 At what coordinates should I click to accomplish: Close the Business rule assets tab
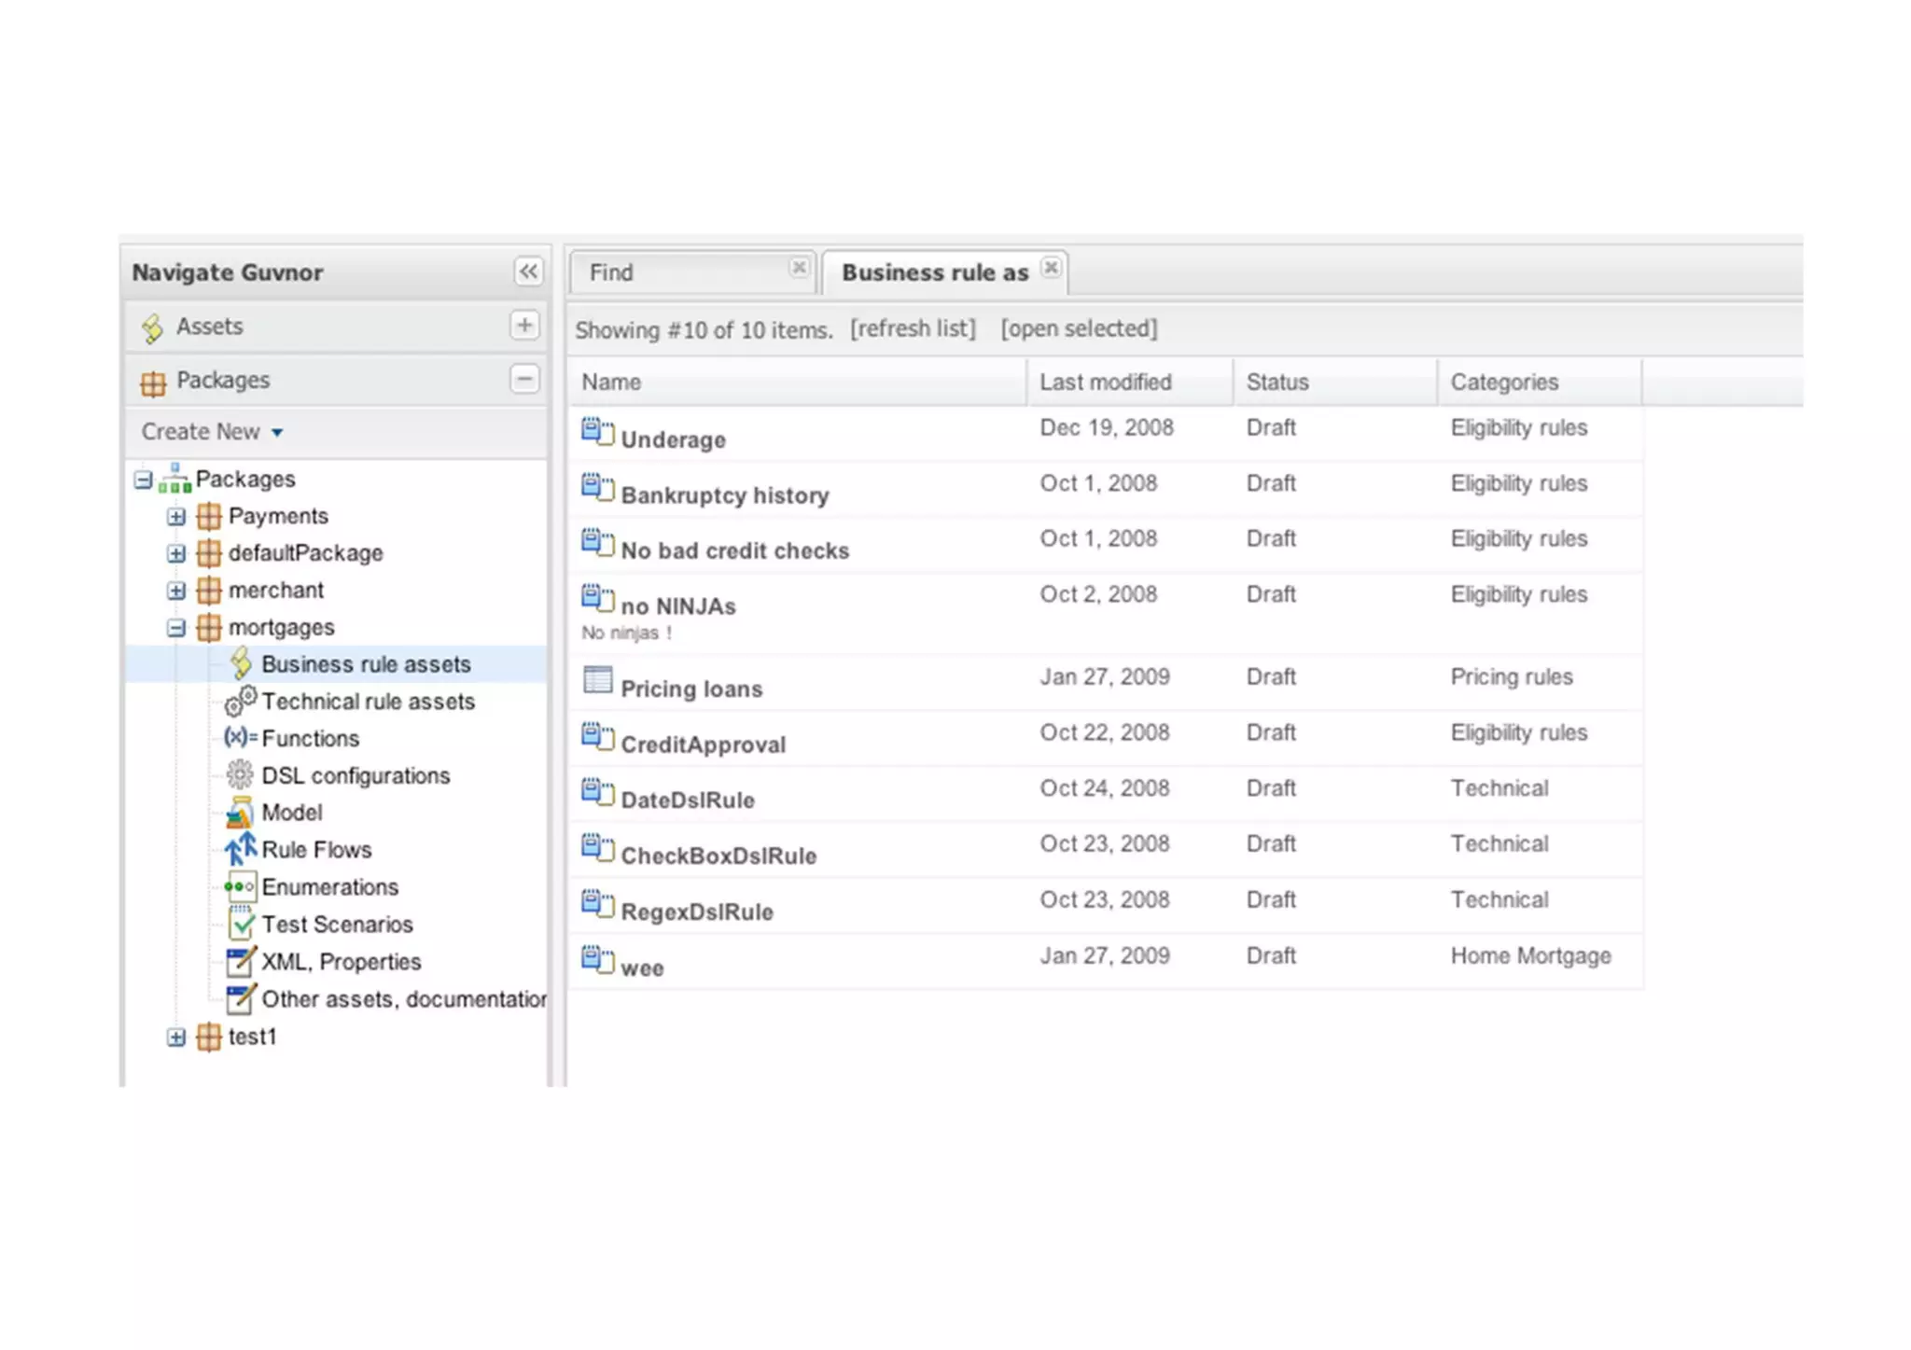[x=1052, y=268]
